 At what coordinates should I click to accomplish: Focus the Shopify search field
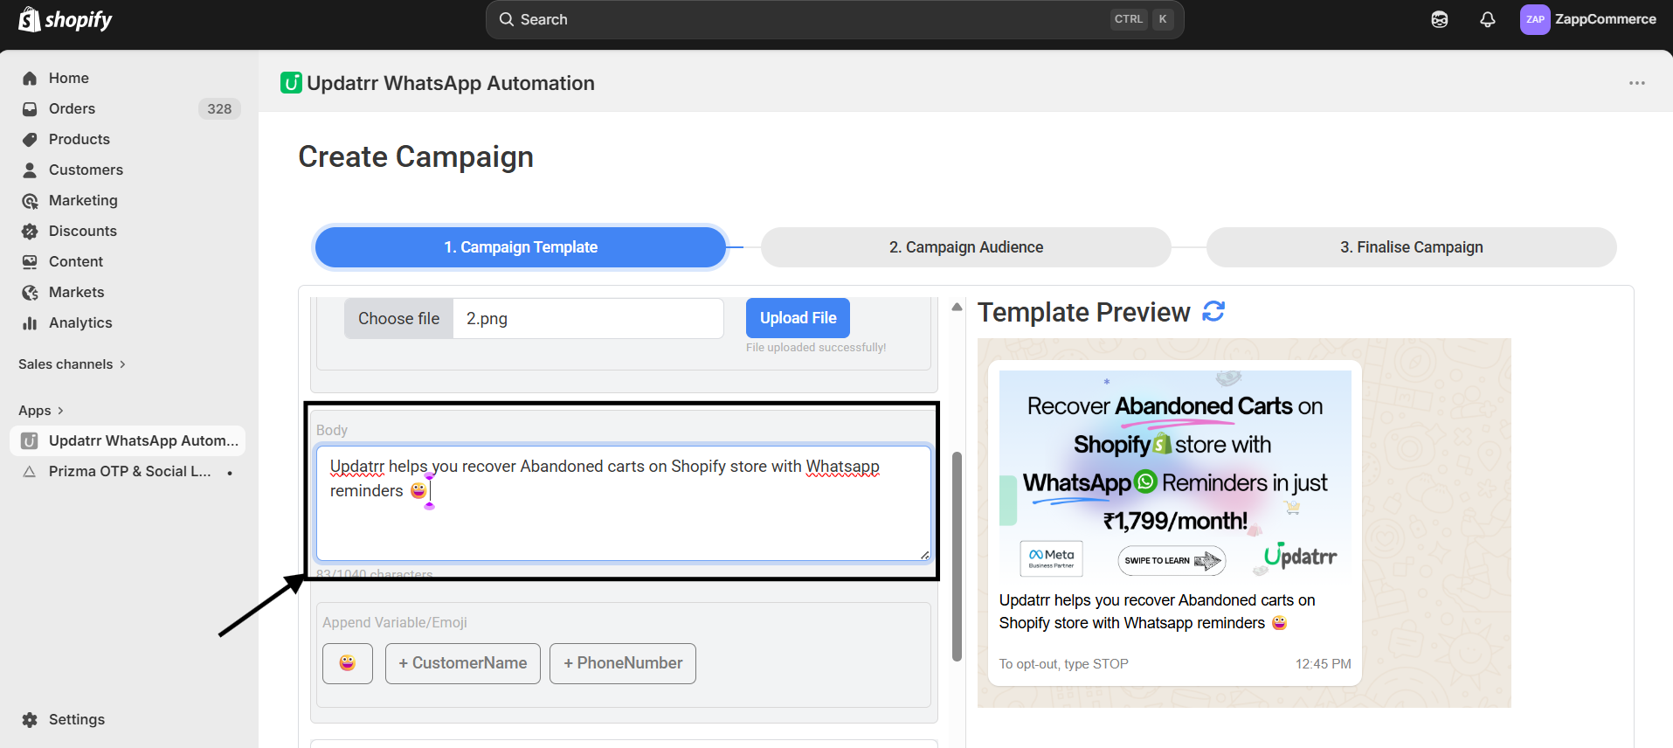(834, 19)
